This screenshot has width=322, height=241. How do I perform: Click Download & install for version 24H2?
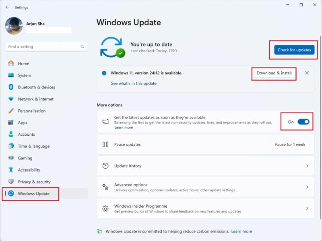point(274,74)
